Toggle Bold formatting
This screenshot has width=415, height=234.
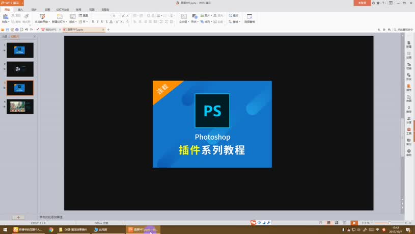click(x=93, y=22)
